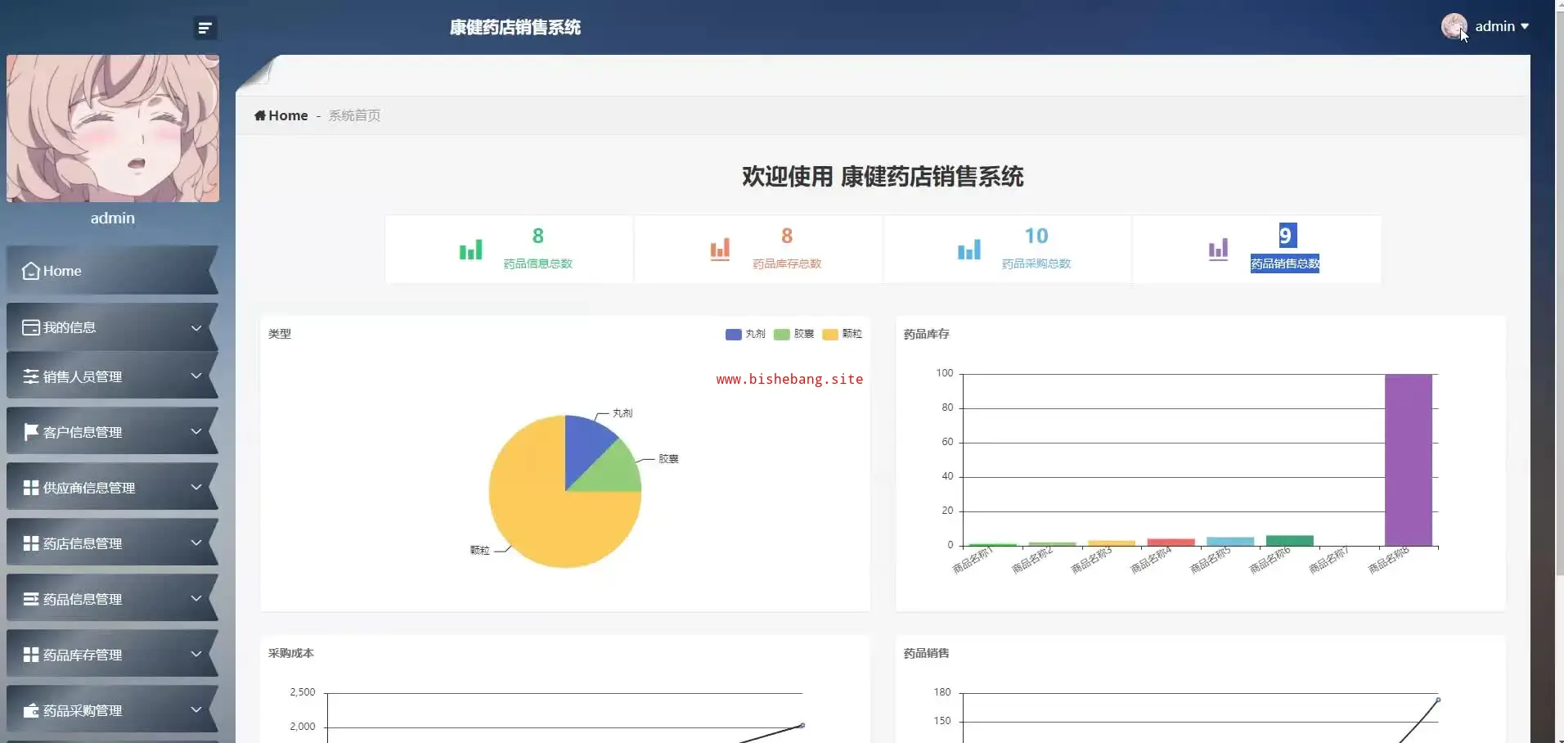
Task: Select the 我的信息 label in sidebar
Action: tap(70, 327)
